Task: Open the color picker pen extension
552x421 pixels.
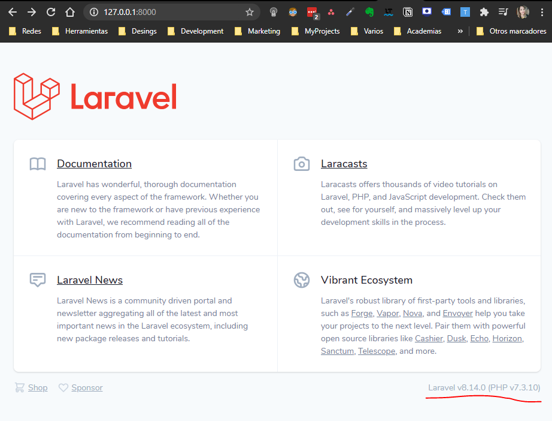Action: [x=350, y=13]
